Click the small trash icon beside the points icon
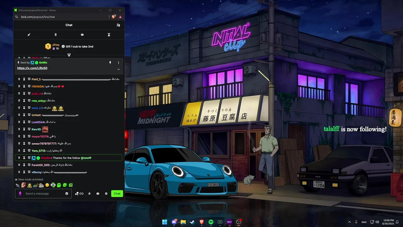Viewport: 403px width, 227px height. pos(89,194)
